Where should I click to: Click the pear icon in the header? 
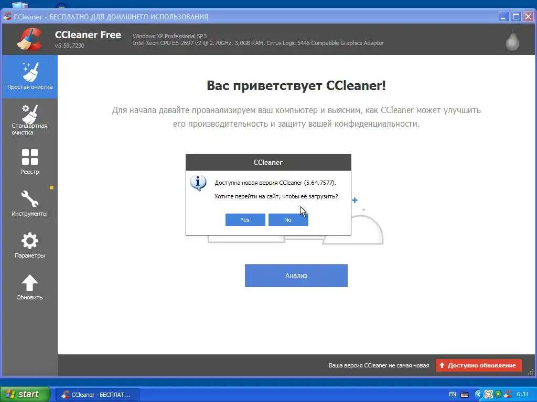pyautogui.click(x=512, y=40)
